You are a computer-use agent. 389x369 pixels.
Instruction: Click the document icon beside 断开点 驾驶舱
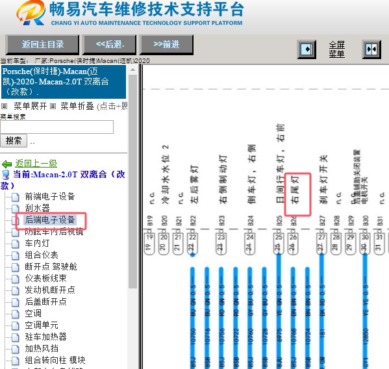point(16,267)
